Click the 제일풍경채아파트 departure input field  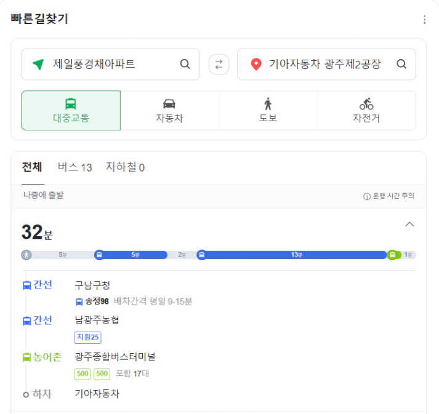(x=110, y=65)
